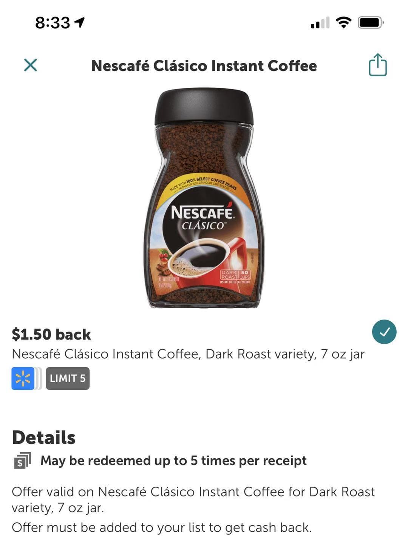Tap the location arrow beside the time

point(79,23)
